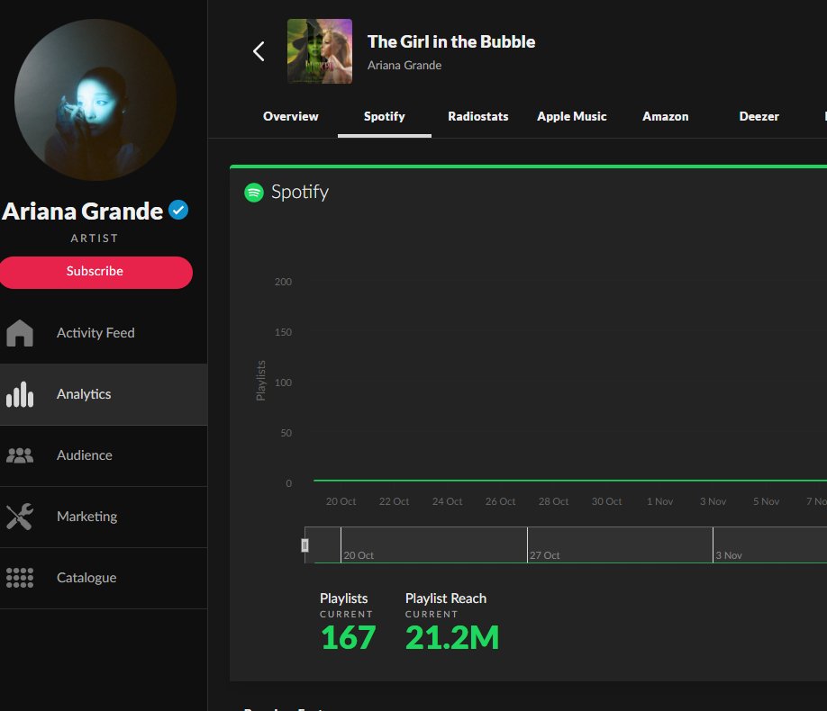Click the 20 Oct marker on range navigator
Screen dimensions: 827x711
(x=359, y=555)
